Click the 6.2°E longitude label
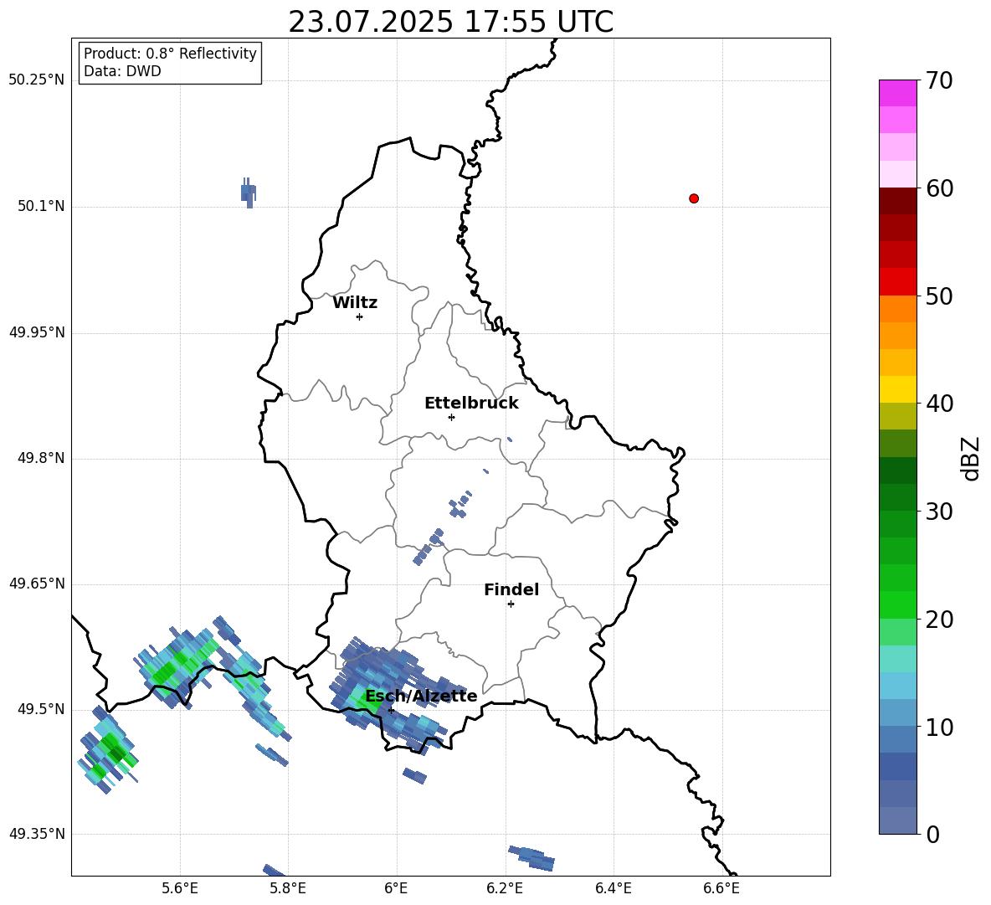The image size is (991, 905). click(505, 888)
